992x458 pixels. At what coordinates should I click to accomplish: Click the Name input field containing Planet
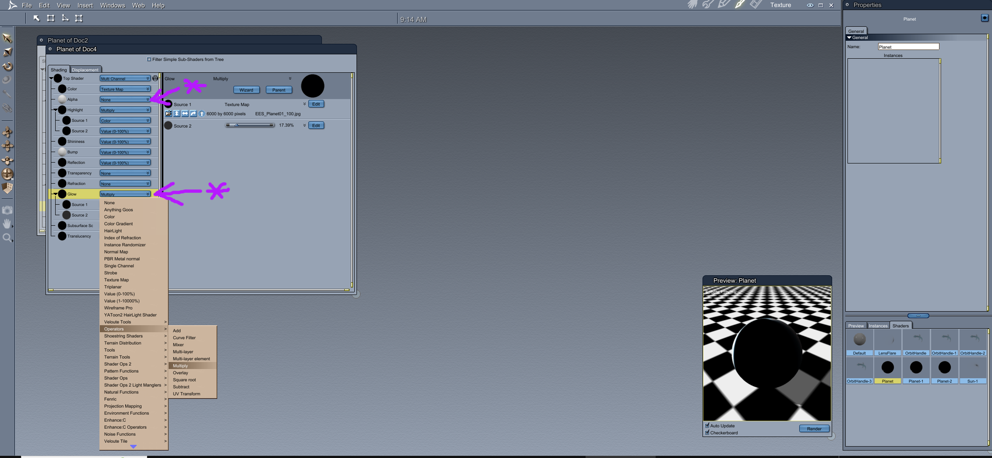[x=908, y=46]
